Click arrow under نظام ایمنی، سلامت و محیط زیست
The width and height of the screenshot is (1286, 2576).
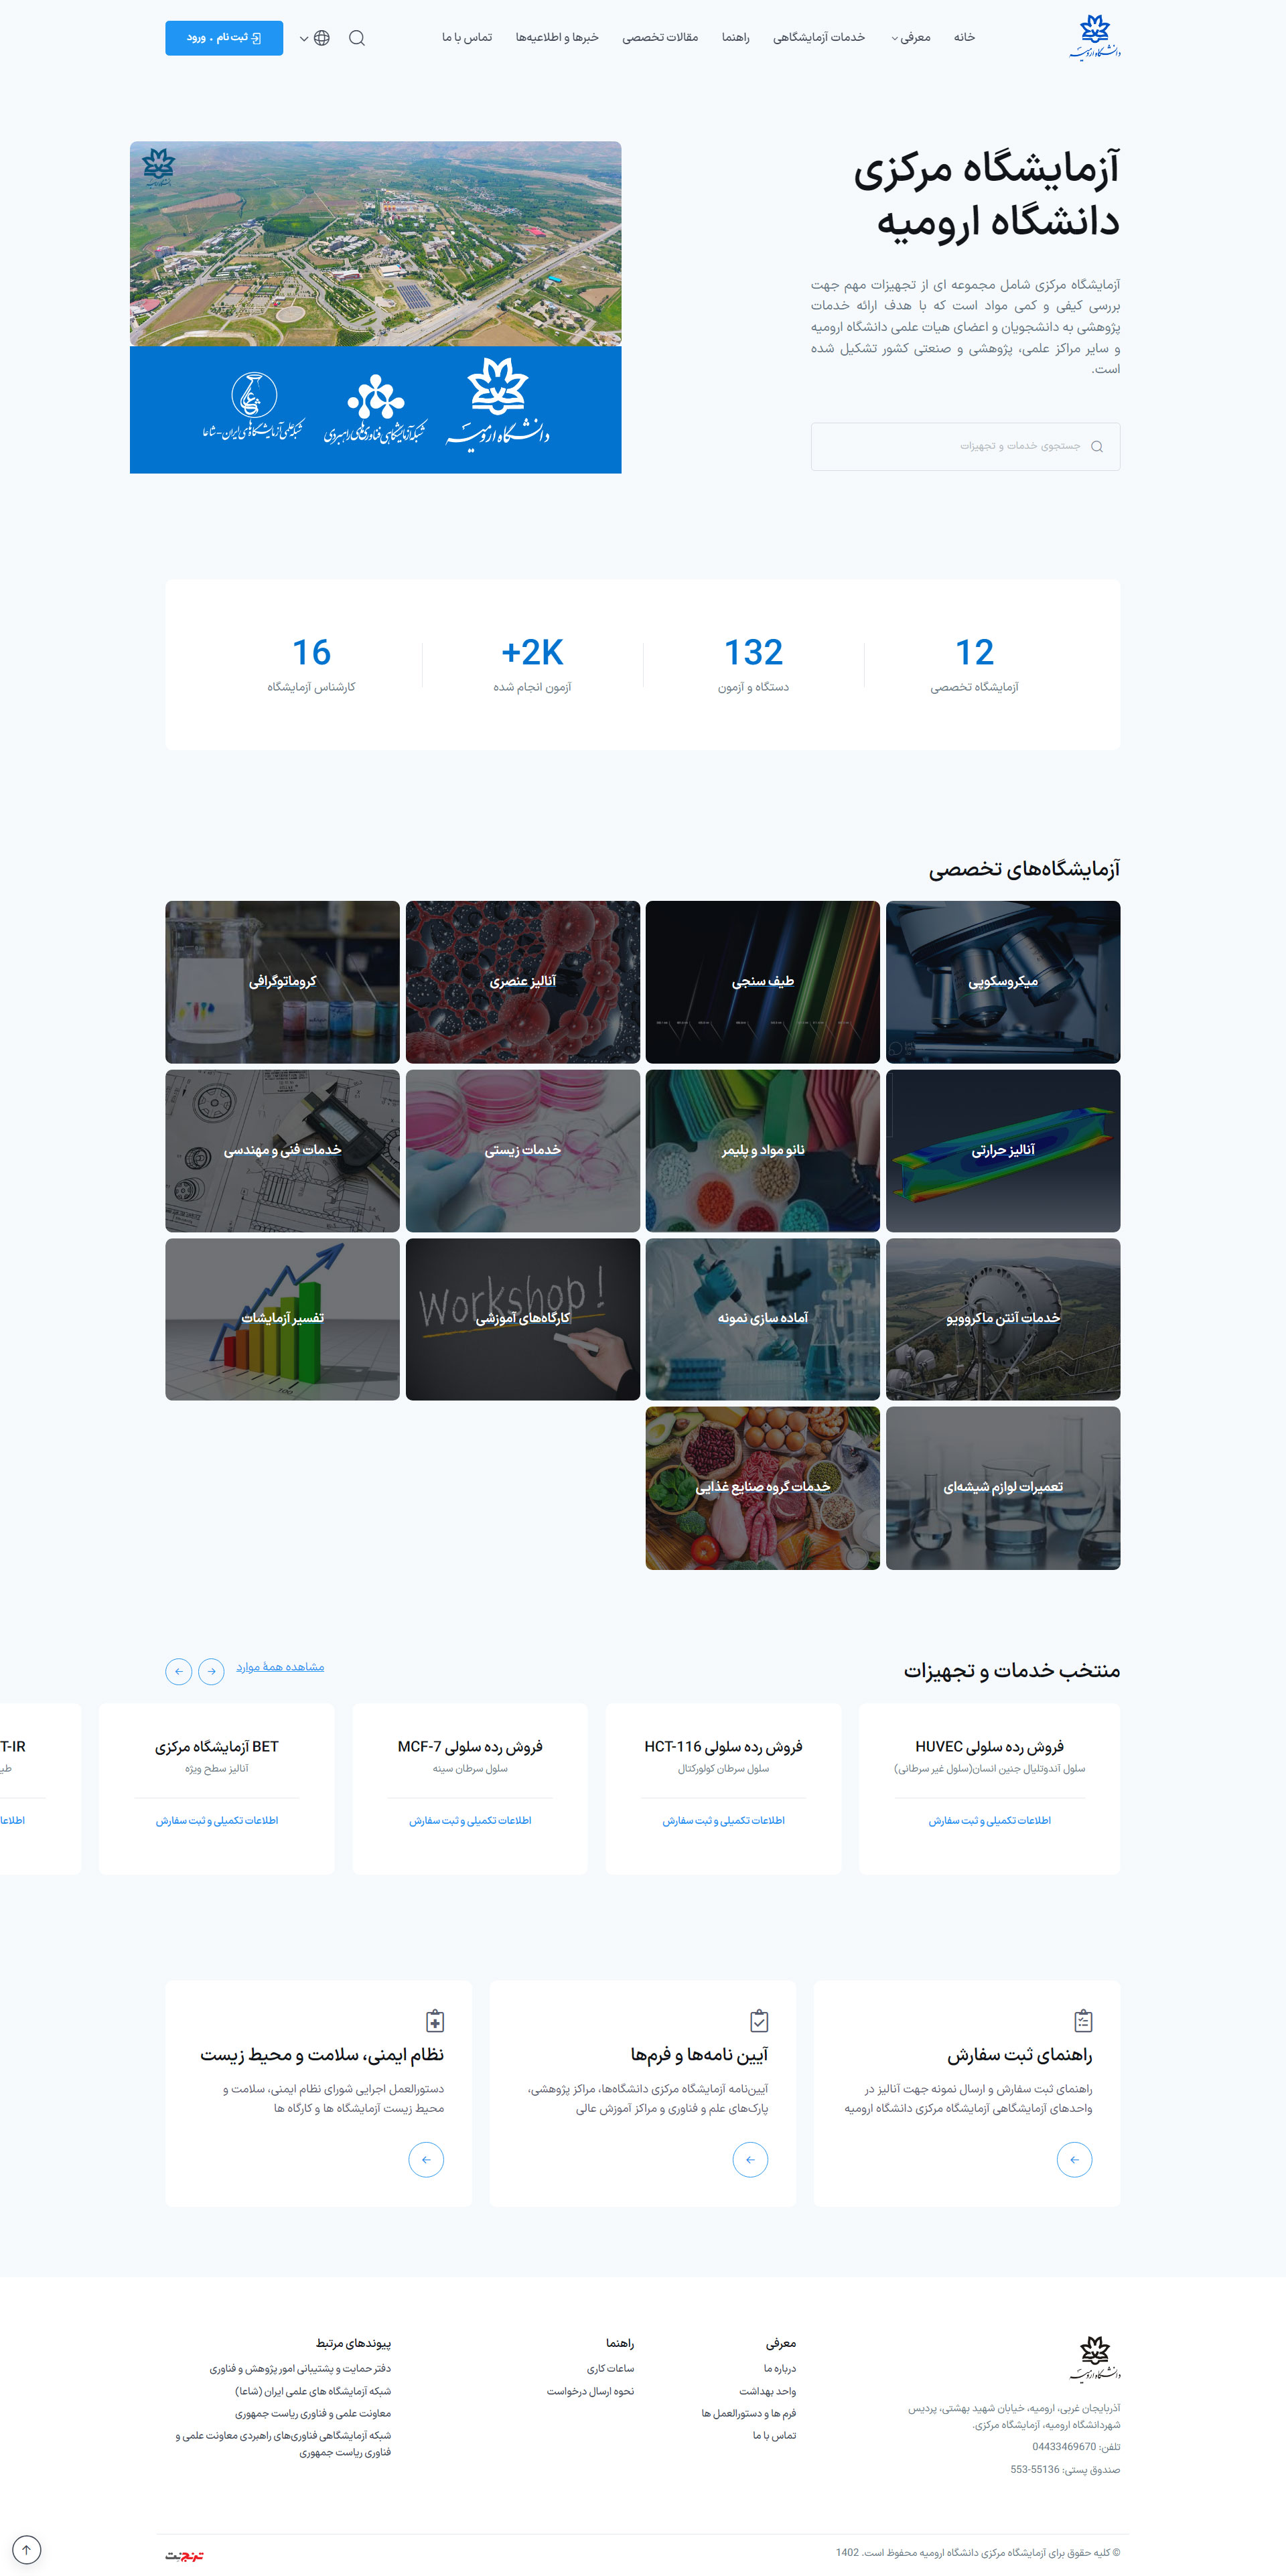pos(426,2159)
